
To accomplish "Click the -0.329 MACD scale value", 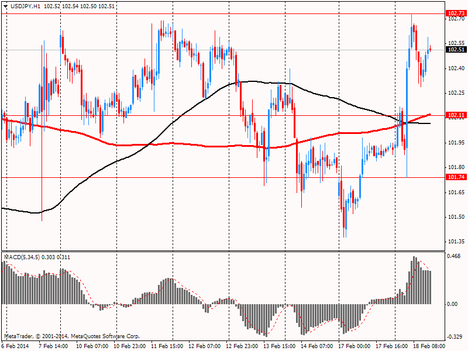I will click(454, 337).
